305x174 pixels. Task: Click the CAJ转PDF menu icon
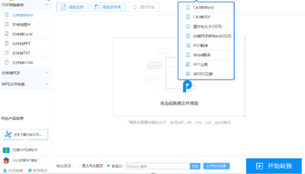[x=188, y=17]
